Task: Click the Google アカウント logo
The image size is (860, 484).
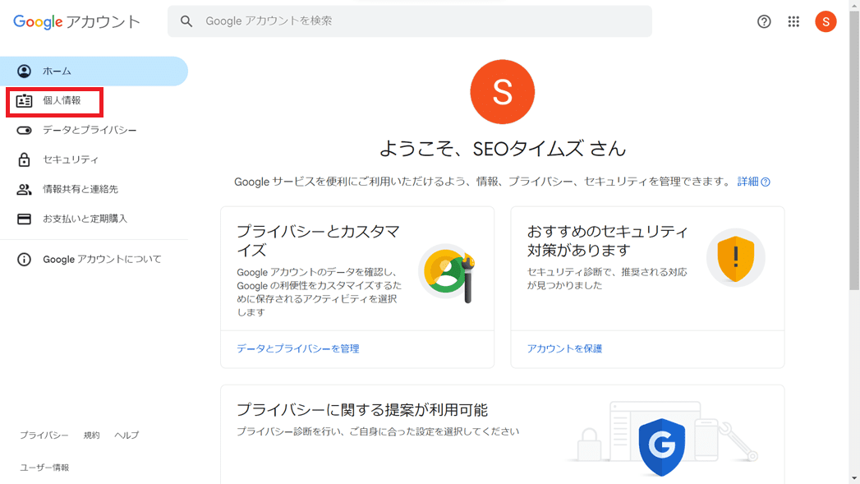Action: tap(76, 22)
